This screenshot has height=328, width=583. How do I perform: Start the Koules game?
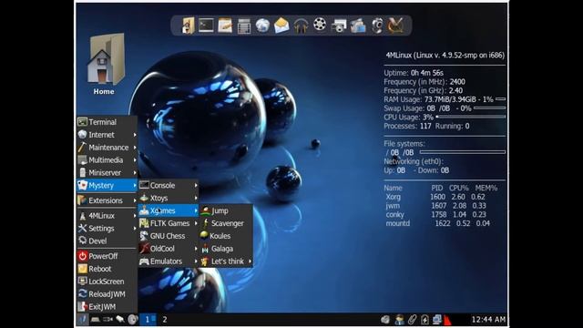coord(226,236)
